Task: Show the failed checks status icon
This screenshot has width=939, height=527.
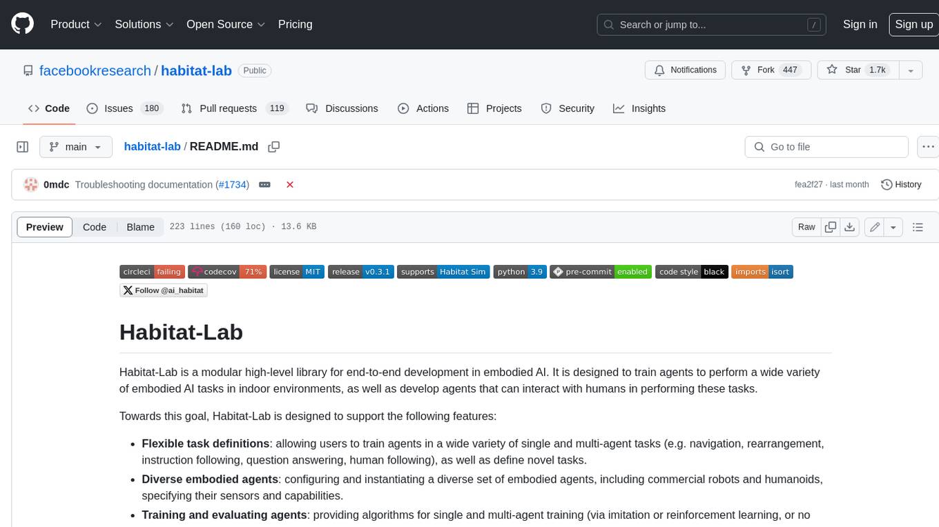Action: pyautogui.click(x=290, y=185)
